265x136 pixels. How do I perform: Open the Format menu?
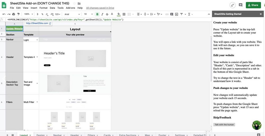pos(43,8)
